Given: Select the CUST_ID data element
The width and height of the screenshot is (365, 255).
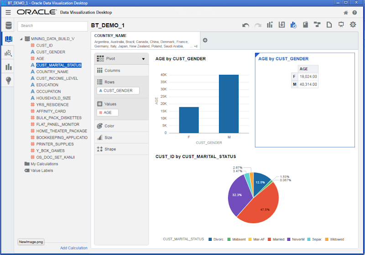Looking at the screenshot, I should [44, 45].
